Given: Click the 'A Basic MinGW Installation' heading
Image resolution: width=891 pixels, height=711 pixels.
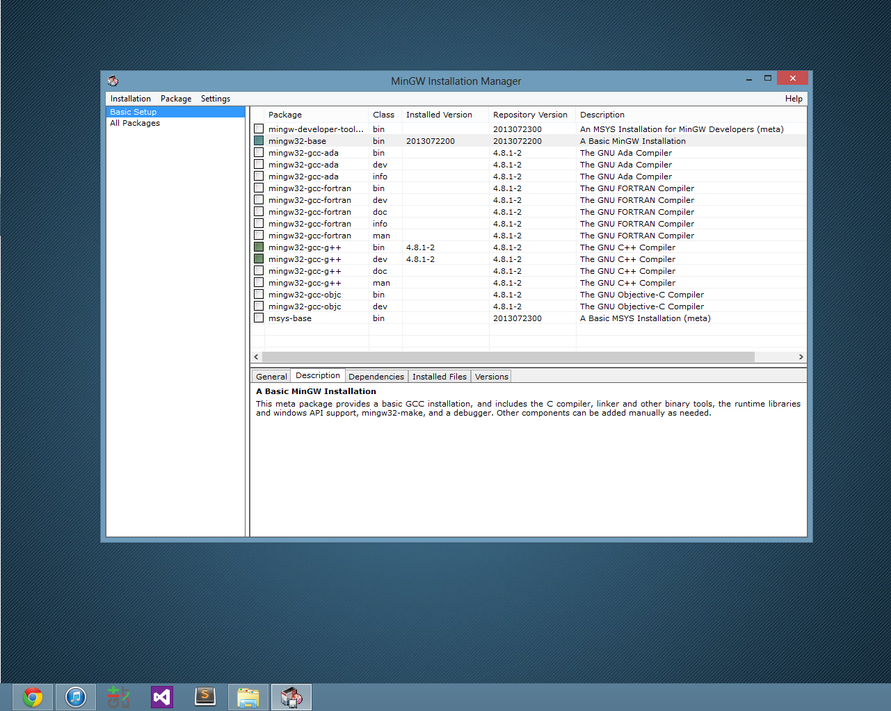Looking at the screenshot, I should (316, 391).
